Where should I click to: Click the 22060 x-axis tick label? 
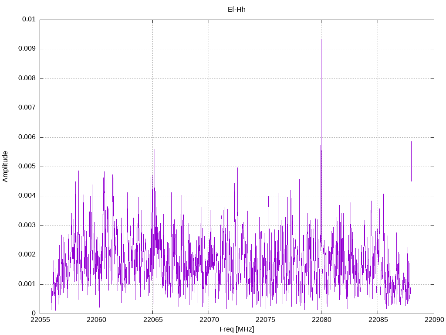pos(96,321)
